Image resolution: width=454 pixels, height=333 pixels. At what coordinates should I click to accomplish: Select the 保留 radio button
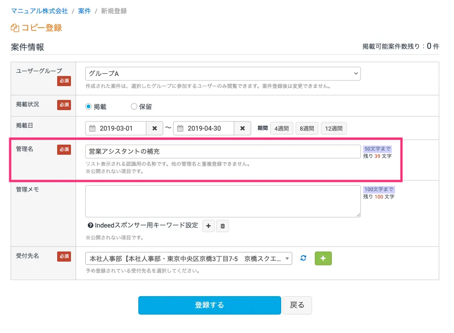tap(134, 106)
